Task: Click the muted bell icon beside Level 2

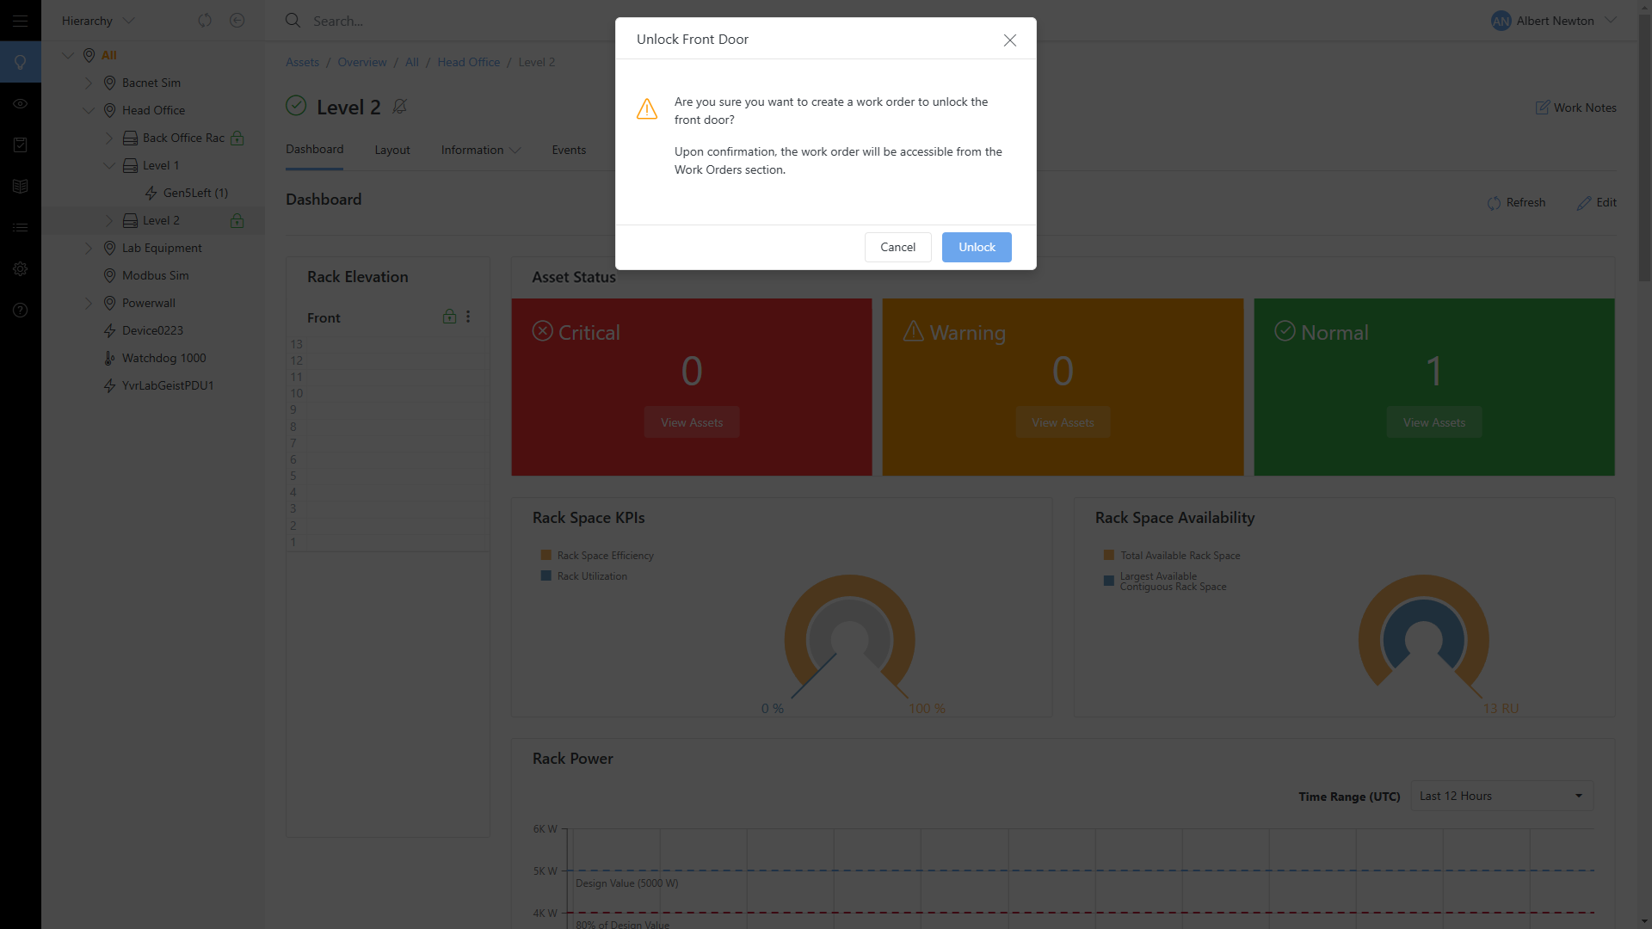Action: [x=399, y=107]
